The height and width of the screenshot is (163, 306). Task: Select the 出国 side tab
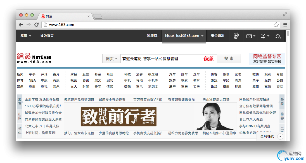point(20,116)
